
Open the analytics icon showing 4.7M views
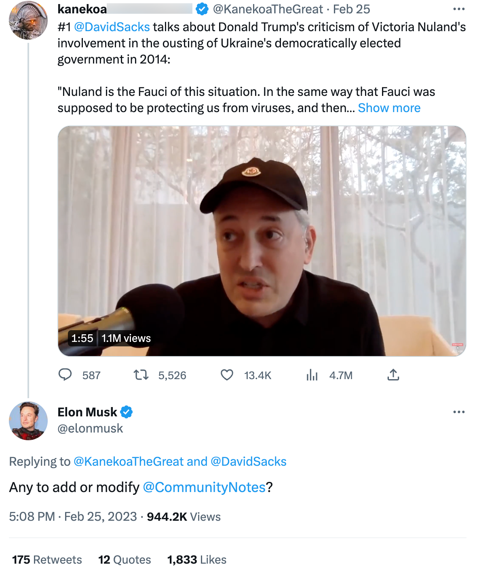(312, 375)
